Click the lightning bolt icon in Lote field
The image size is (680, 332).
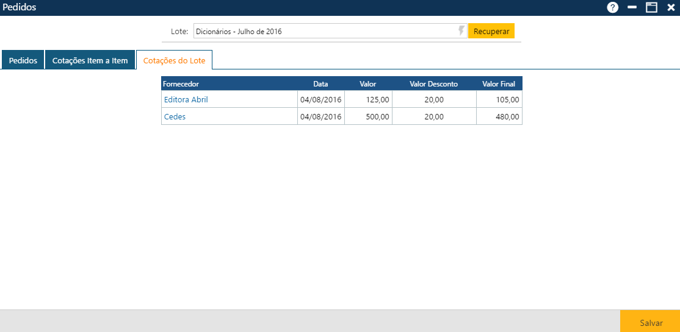(x=461, y=31)
